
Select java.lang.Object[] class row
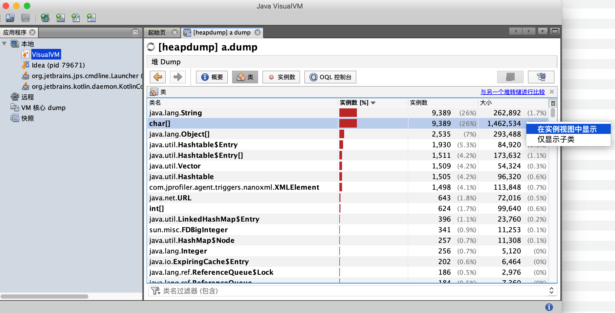(348, 134)
